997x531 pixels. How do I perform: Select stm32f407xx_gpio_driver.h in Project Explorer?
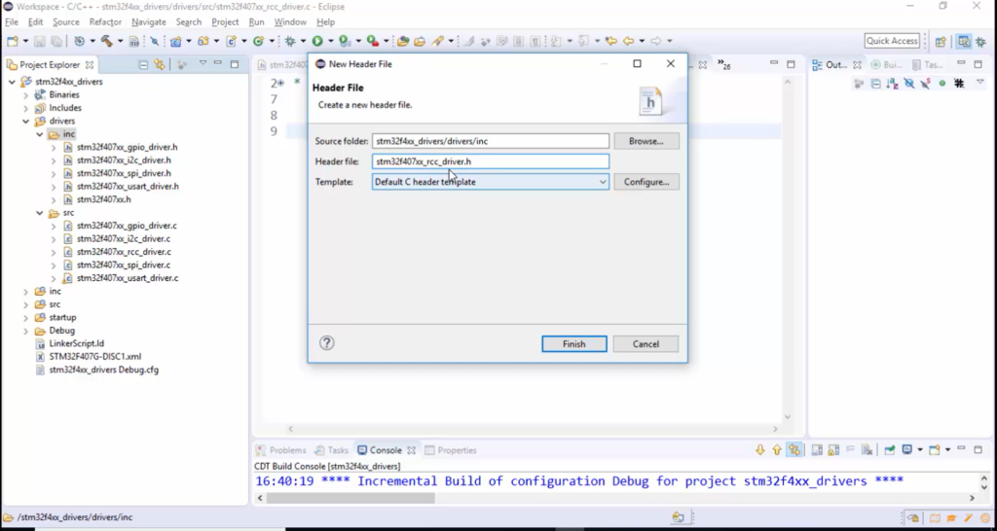pos(127,148)
